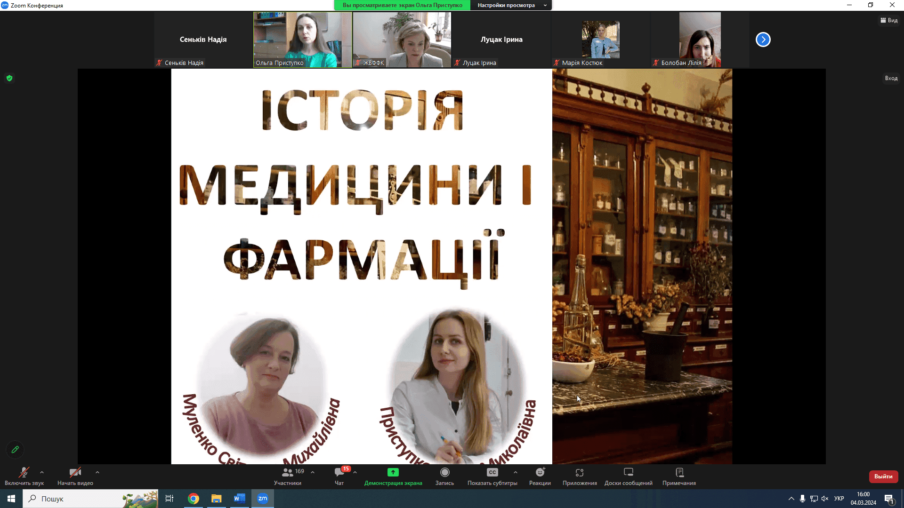Image resolution: width=904 pixels, height=508 pixels.
Task: Click tray microphone icon
Action: (x=802, y=499)
